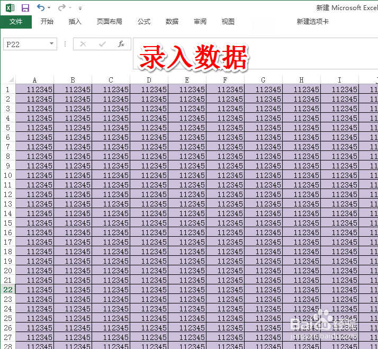Screen dimensions: 378x349
Task: Select column A header
Action: (x=35, y=80)
